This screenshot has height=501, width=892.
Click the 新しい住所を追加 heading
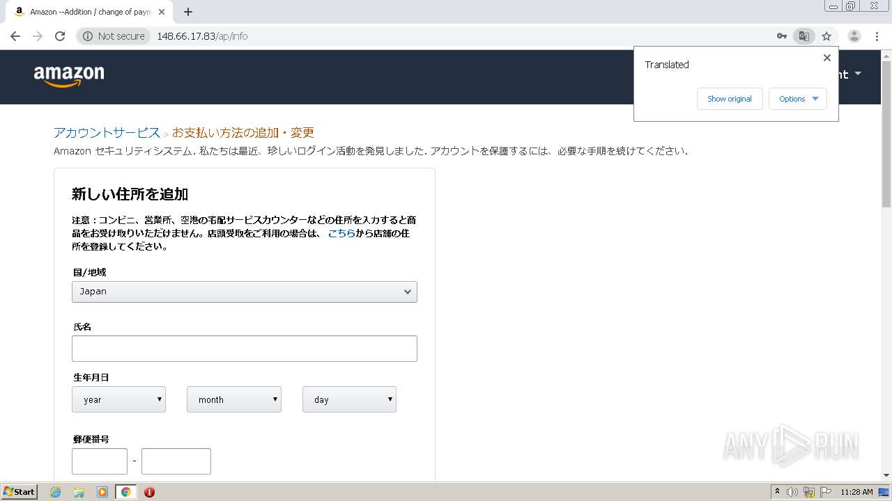pyautogui.click(x=130, y=194)
